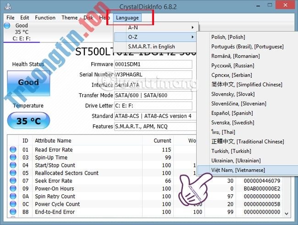Click raw value 000000000058
298x225 pixels.
[262, 204]
